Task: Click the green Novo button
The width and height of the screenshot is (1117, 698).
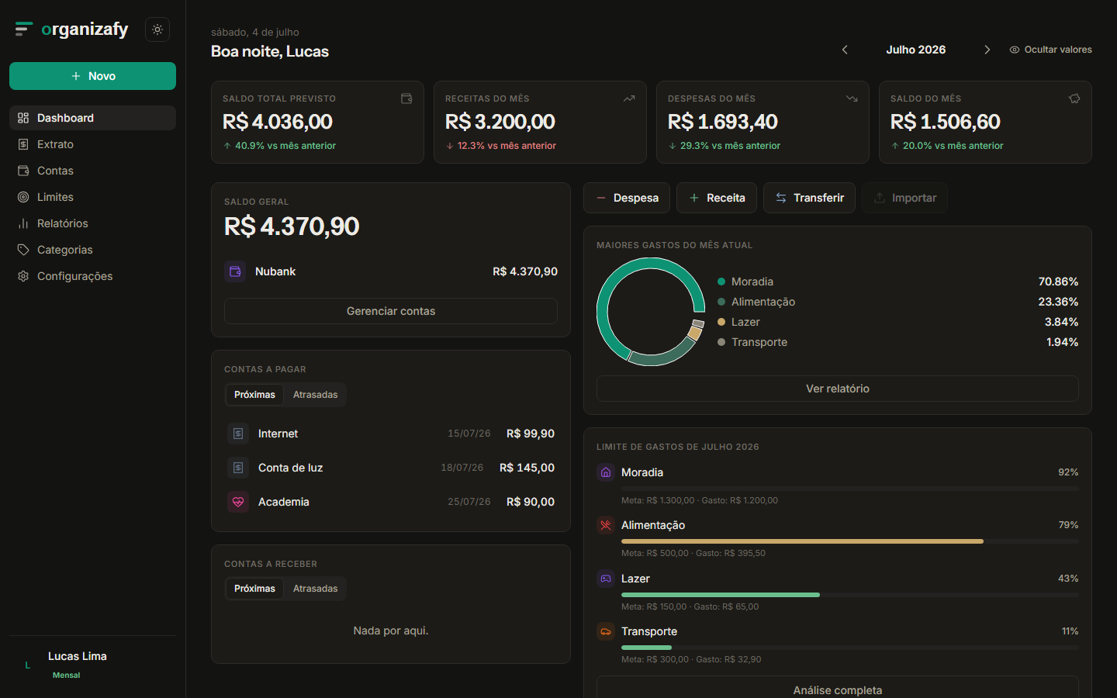Action: (92, 76)
